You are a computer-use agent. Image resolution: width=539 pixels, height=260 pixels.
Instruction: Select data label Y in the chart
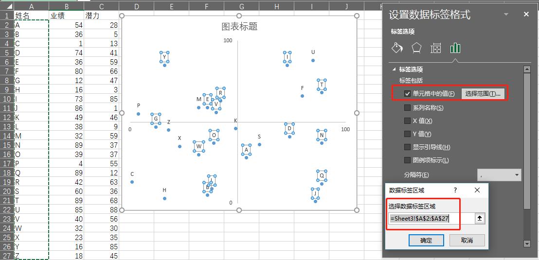[x=164, y=57]
